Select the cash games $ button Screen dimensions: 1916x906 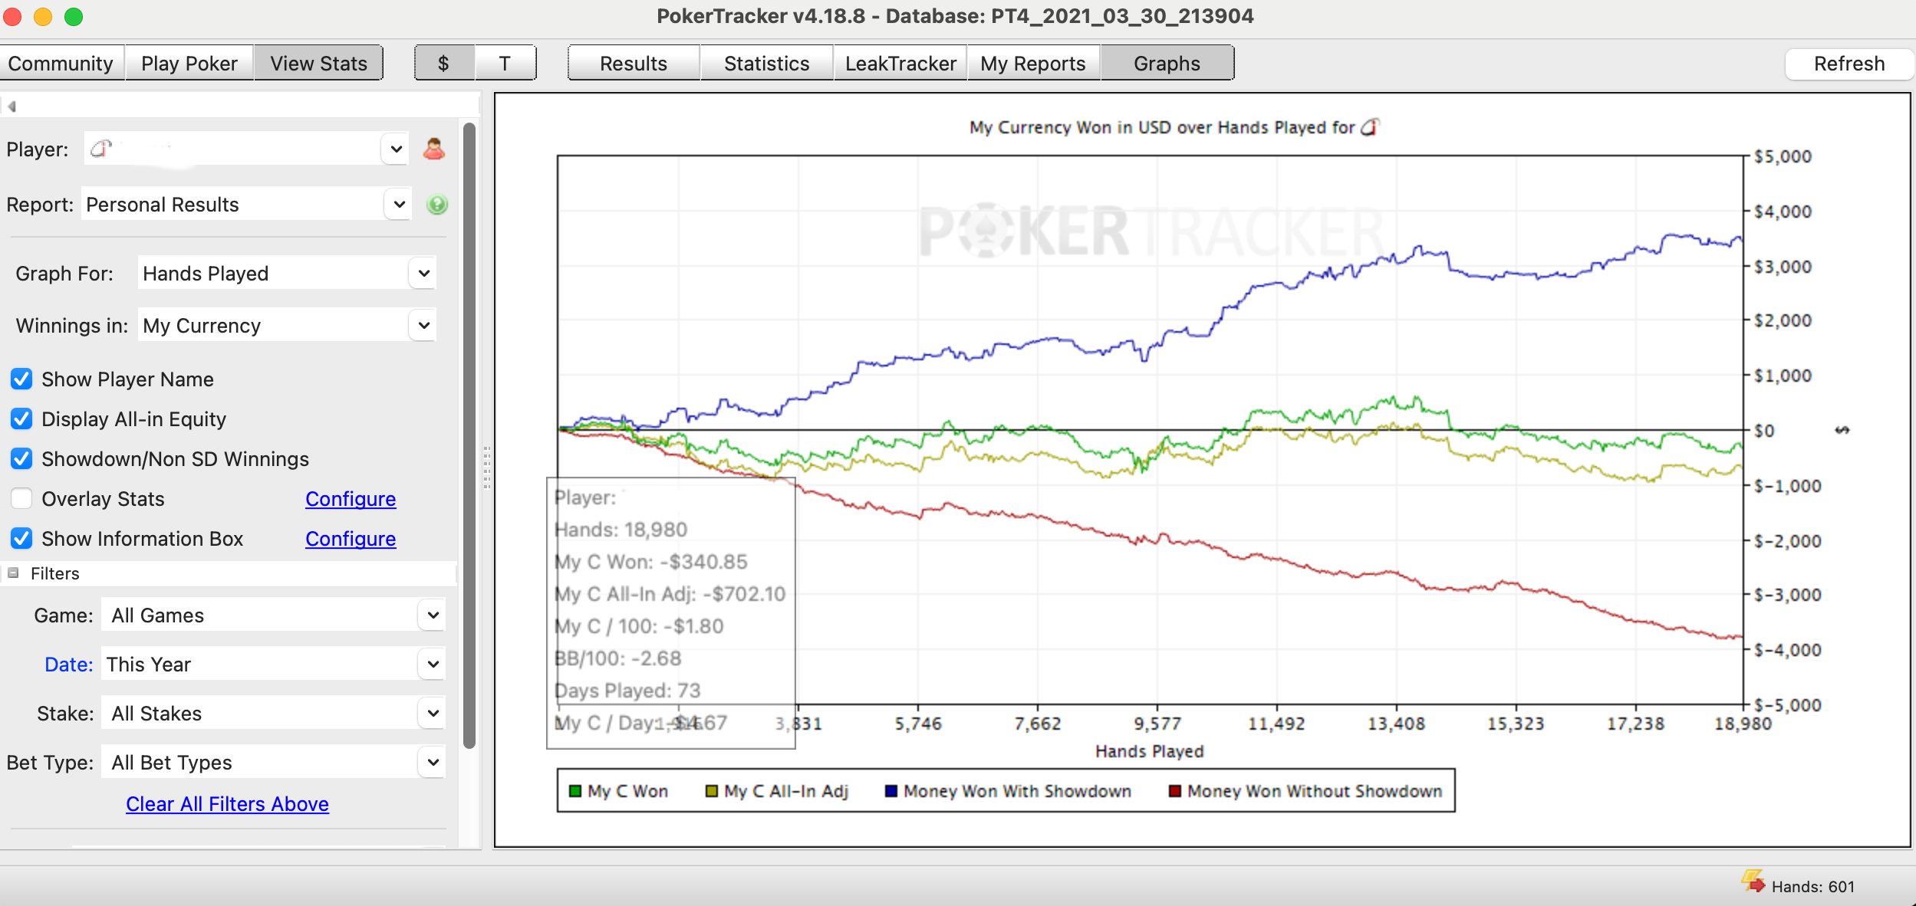444,64
